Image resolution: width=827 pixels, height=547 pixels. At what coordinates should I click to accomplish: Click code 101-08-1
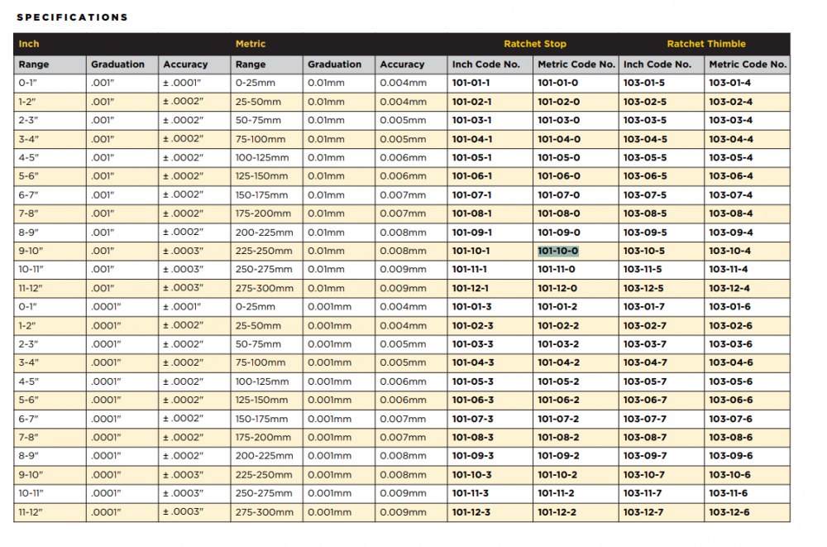[x=472, y=214]
